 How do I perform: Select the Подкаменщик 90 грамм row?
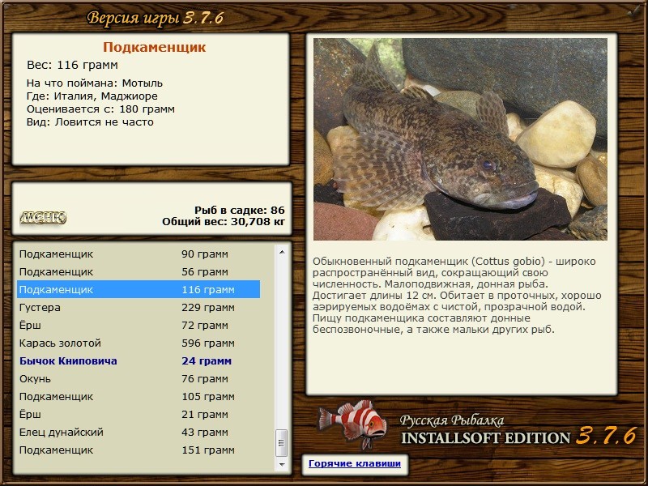pos(139,254)
